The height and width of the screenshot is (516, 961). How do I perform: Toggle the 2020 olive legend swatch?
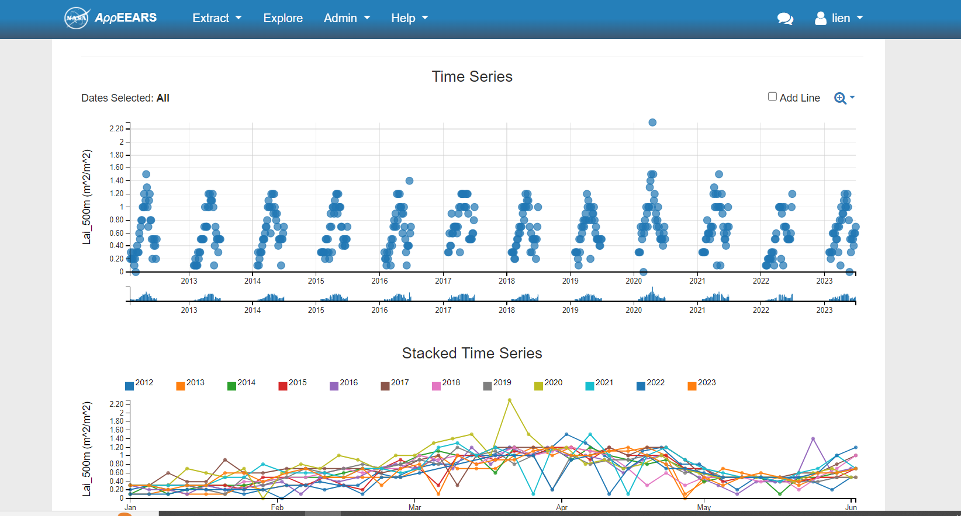(538, 386)
